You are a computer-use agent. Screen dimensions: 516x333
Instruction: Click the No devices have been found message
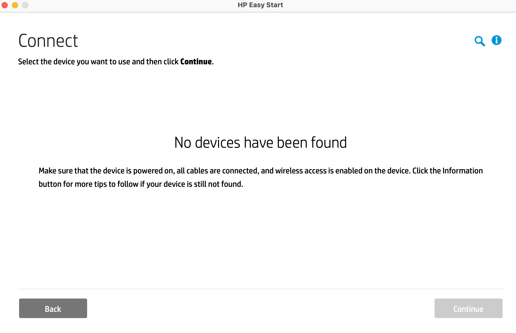(260, 143)
